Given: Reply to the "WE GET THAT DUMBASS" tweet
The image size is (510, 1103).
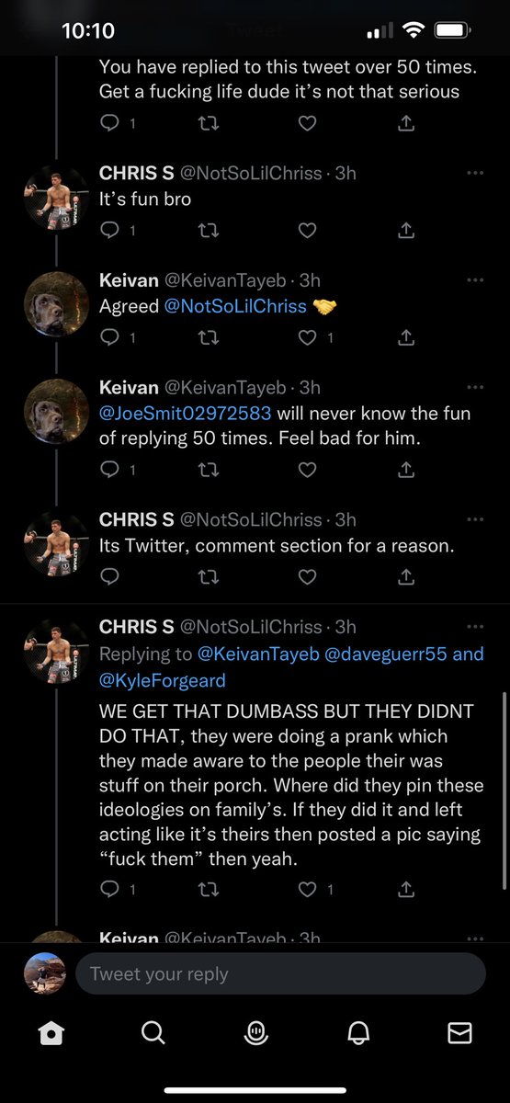Looking at the screenshot, I should coord(108,889).
